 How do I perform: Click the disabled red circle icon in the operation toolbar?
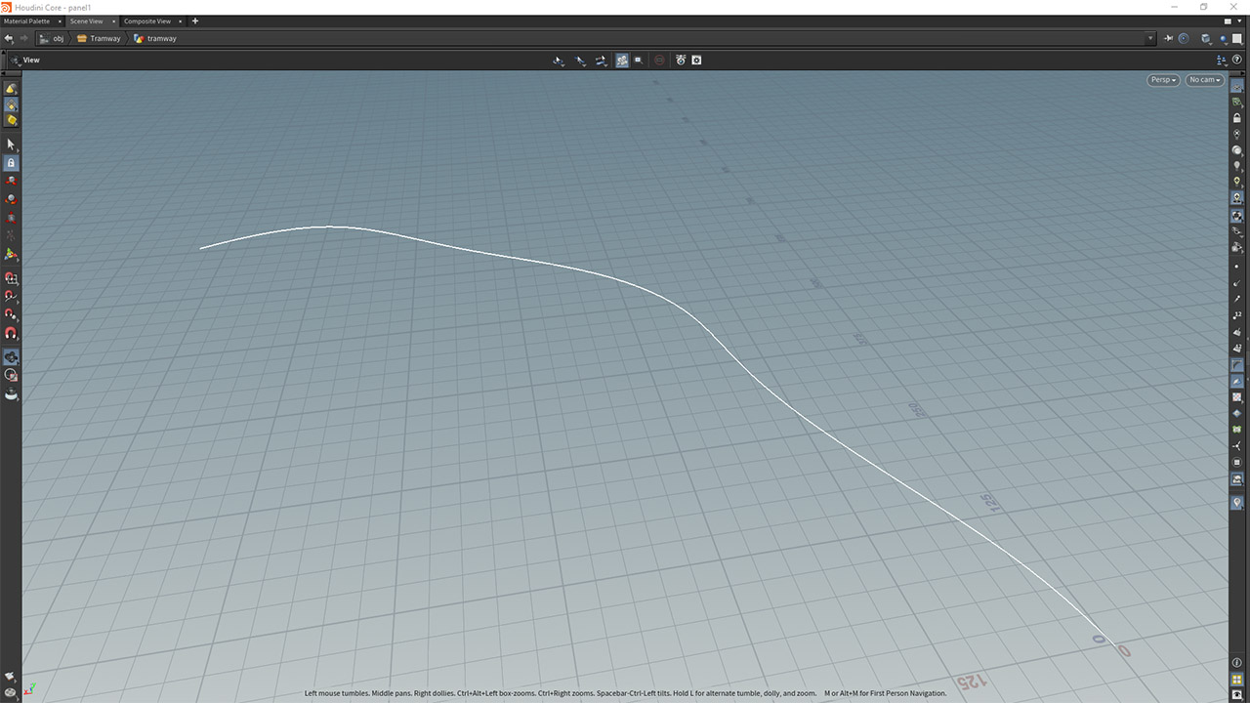point(659,61)
